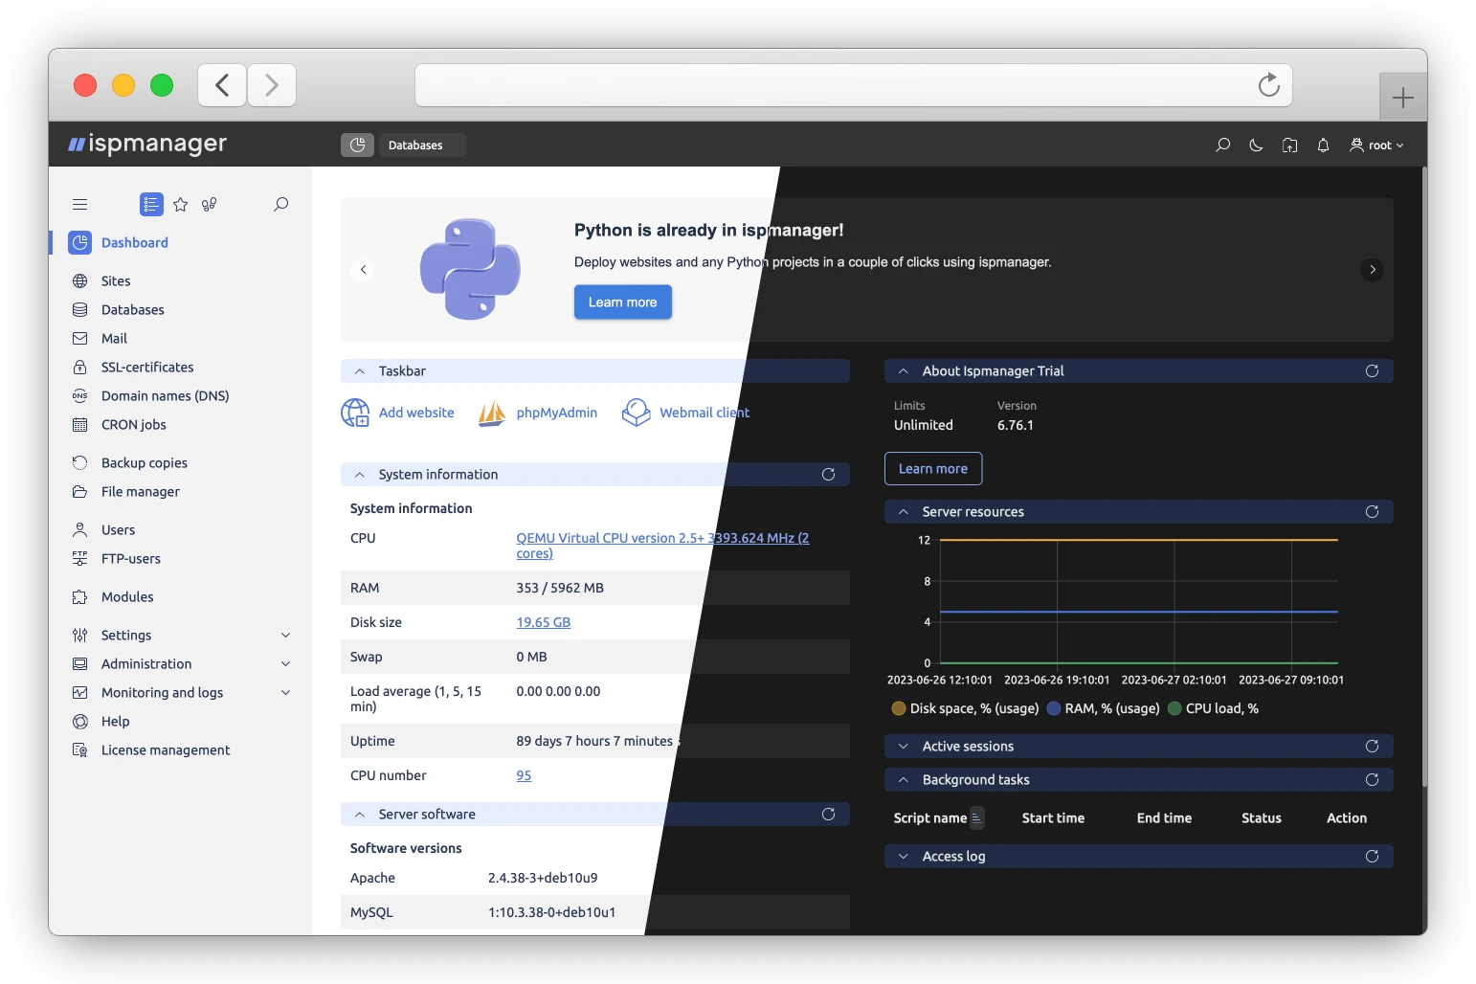This screenshot has width=1476, height=984.
Task: Open the Webmail client
Action: [704, 413]
